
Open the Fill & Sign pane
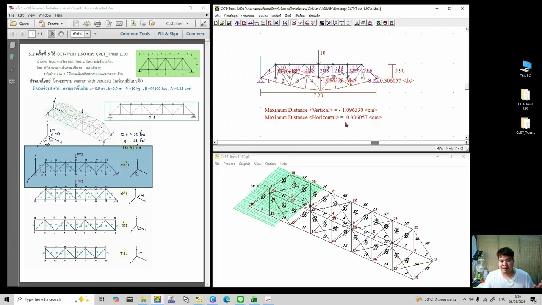coord(168,33)
